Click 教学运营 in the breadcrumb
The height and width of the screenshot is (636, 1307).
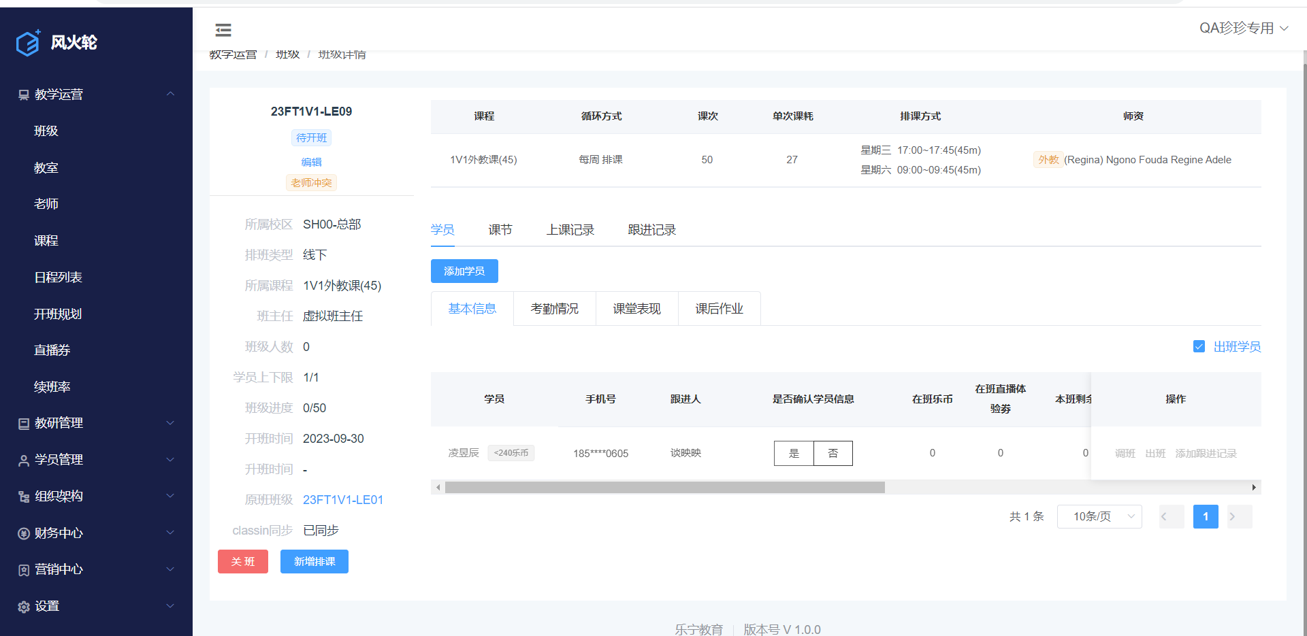click(233, 54)
